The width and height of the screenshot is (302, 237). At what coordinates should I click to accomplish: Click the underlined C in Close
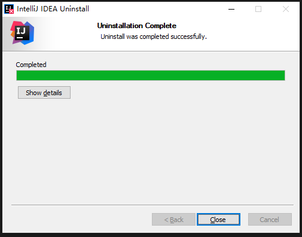[212, 220]
